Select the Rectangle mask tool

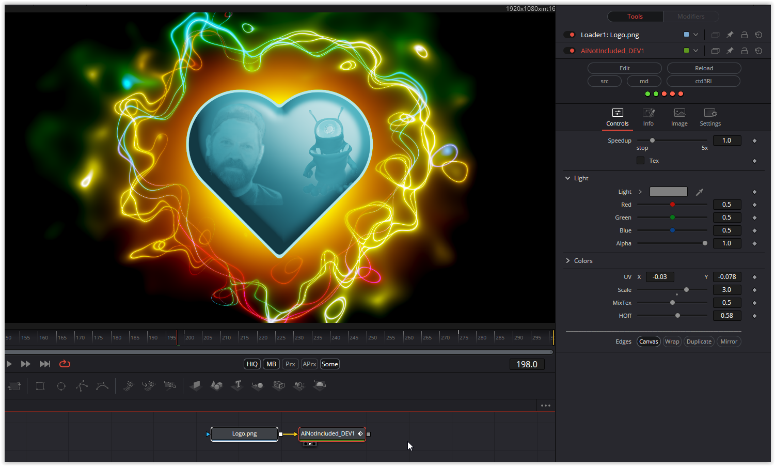40,385
